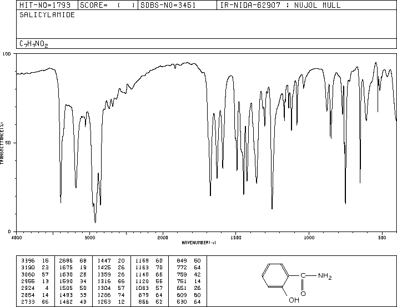Select the 1675 peak entry in table
Viewport: 397px width, 307px height.
coord(68,267)
